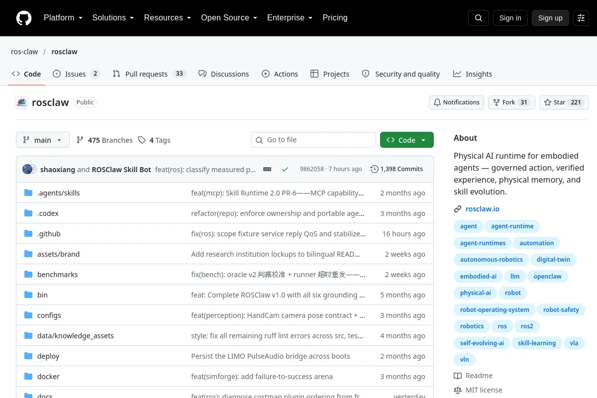Image resolution: width=597 pixels, height=398 pixels.
Task: Select the self-evolving-ai topic tag
Action: [x=482, y=343]
